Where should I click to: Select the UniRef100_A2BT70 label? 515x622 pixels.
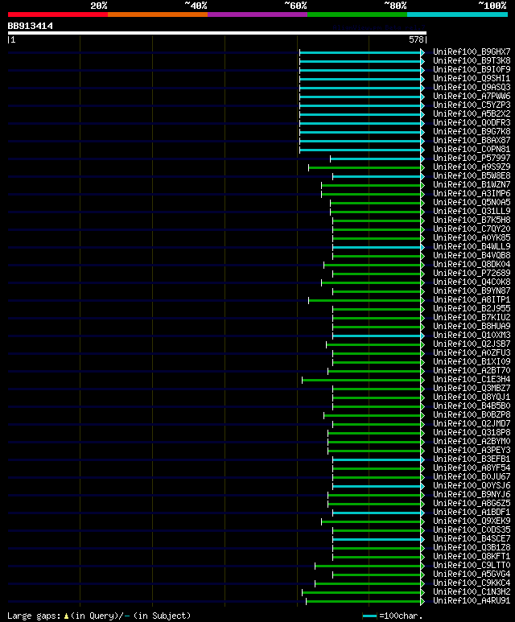(472, 371)
